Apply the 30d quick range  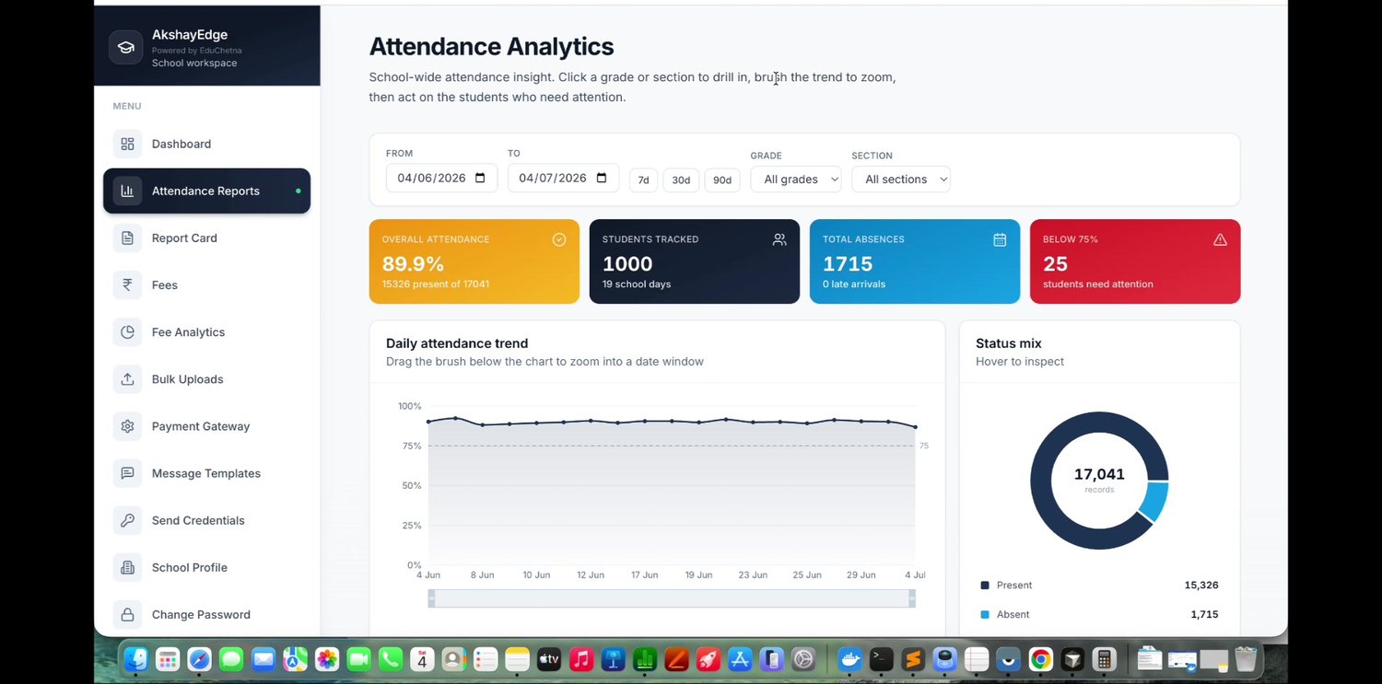[x=681, y=180]
